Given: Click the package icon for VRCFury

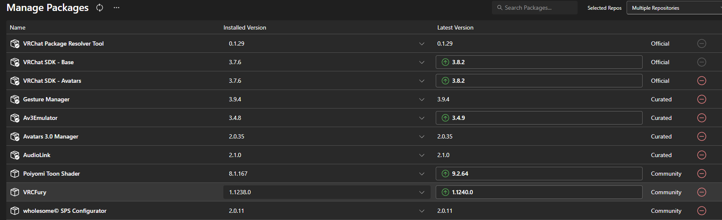Looking at the screenshot, I should (x=15, y=192).
